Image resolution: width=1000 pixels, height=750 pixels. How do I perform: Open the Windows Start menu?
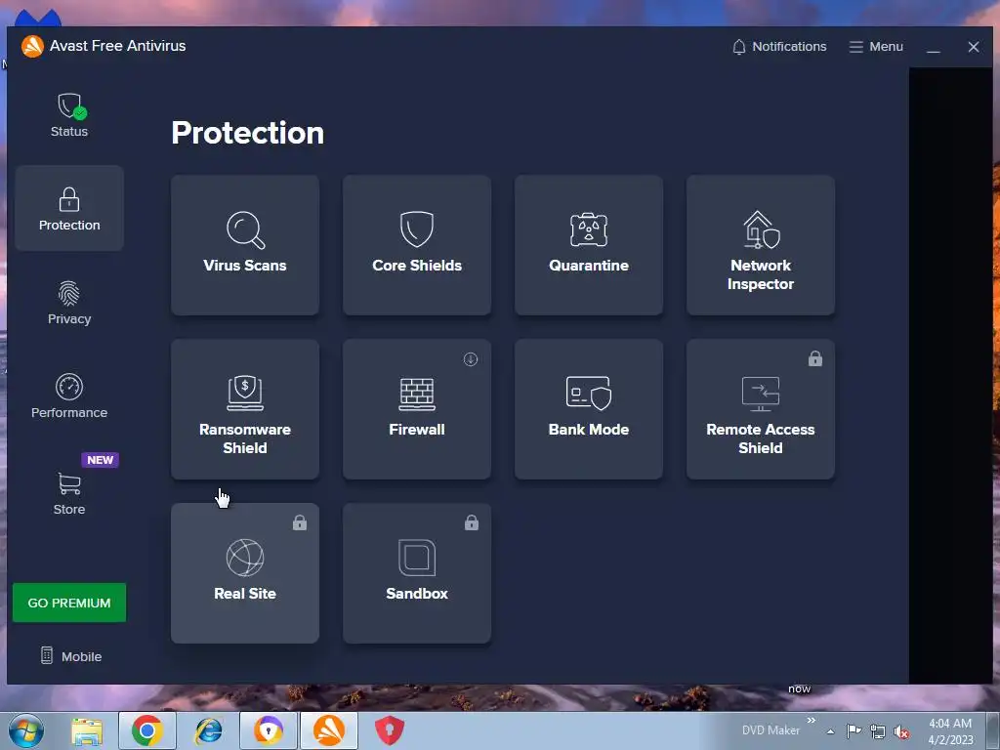point(26,730)
